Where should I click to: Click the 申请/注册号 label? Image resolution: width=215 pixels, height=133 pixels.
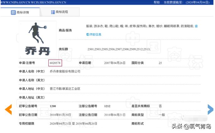click(x=27, y=63)
